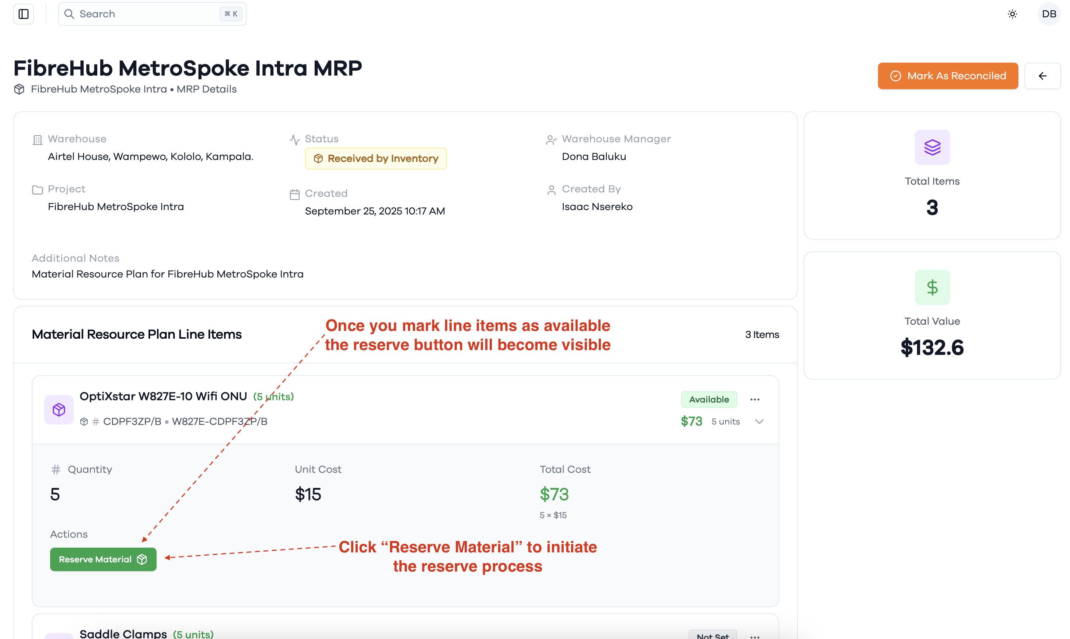Click the $132.6 total value
This screenshot has height=639, width=1070.
pyautogui.click(x=932, y=348)
